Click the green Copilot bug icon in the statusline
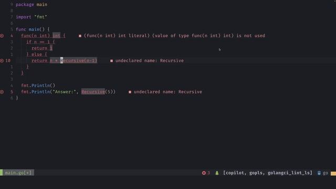 217,173
